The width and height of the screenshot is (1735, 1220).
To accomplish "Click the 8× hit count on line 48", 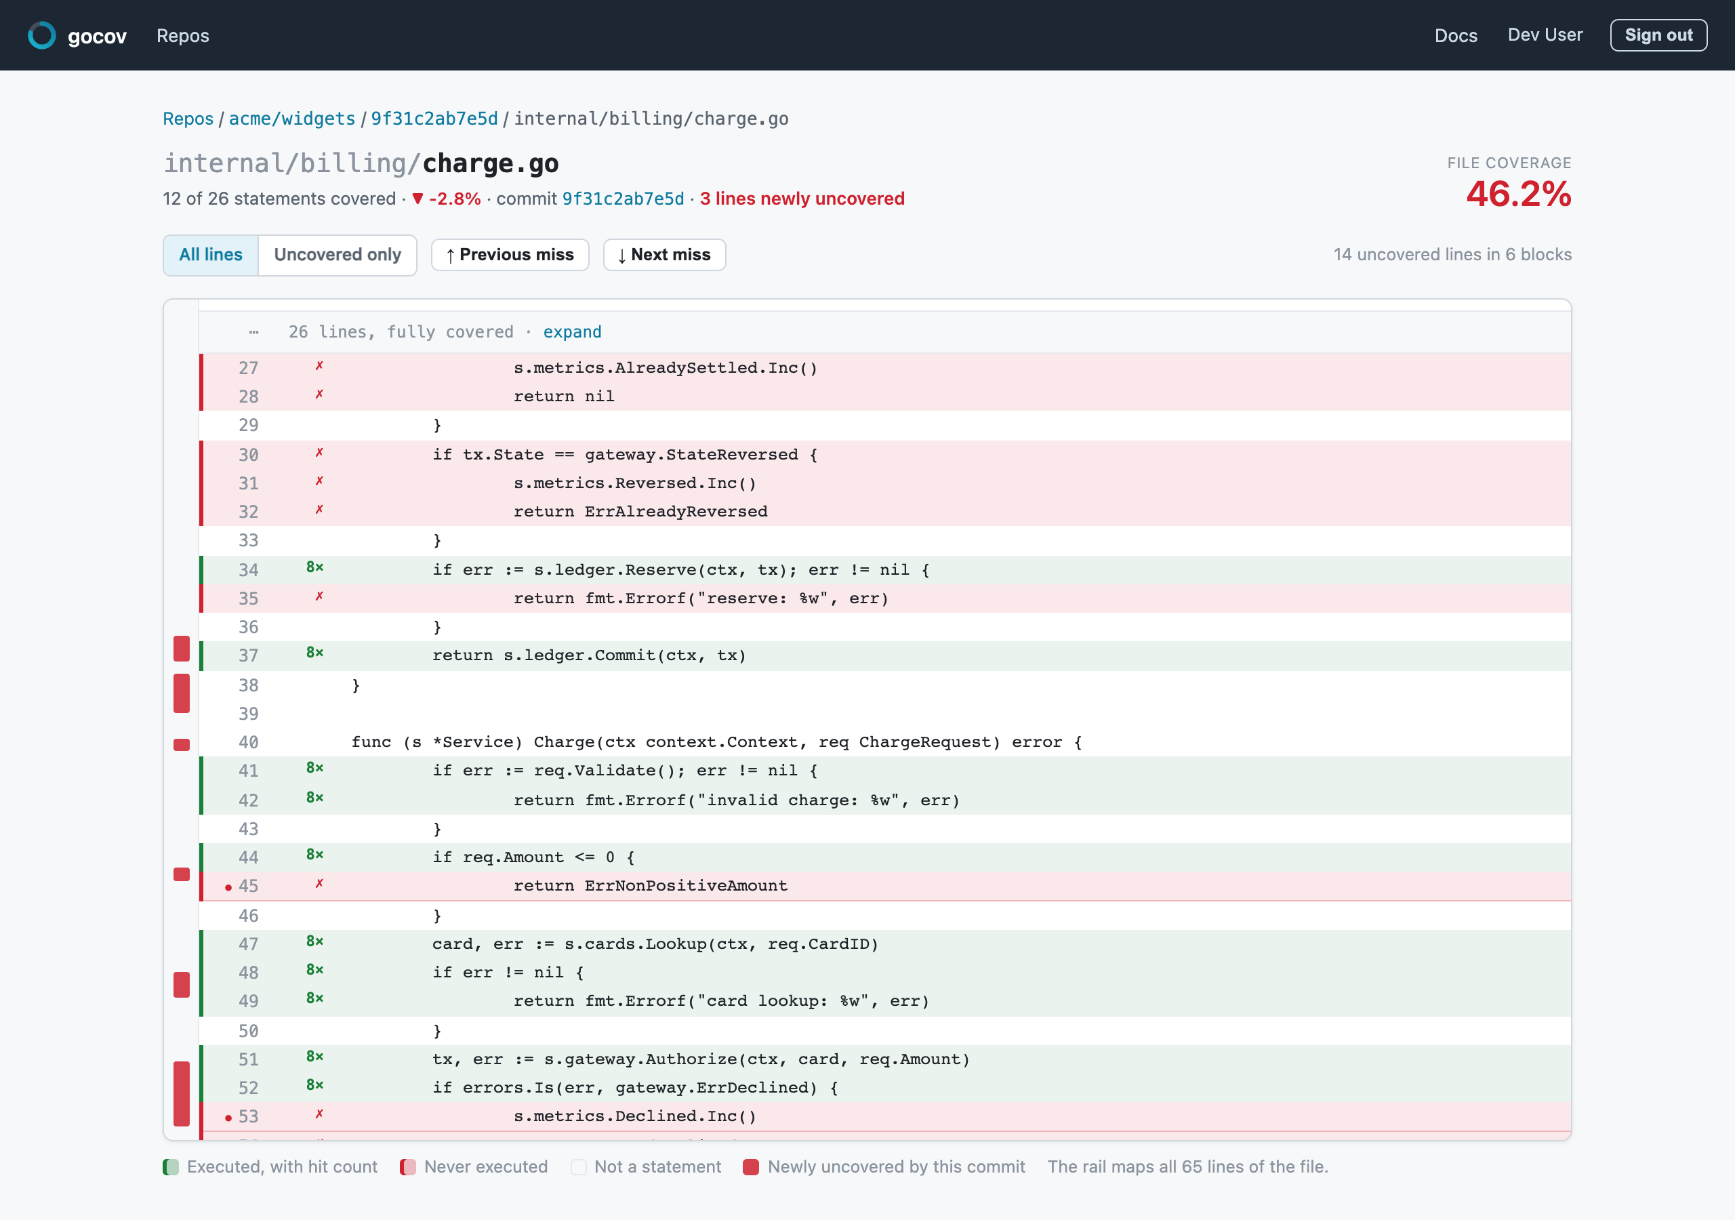I will [x=314, y=970].
